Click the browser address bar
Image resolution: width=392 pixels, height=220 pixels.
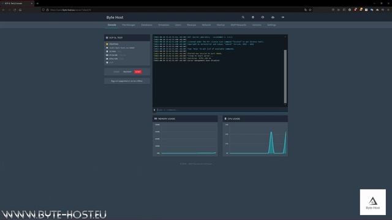176,10
